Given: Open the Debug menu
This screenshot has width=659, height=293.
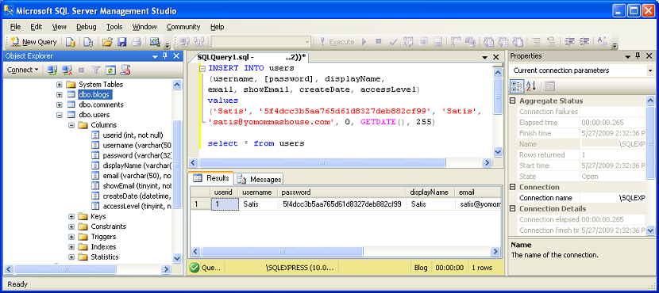Looking at the screenshot, I should click(87, 27).
